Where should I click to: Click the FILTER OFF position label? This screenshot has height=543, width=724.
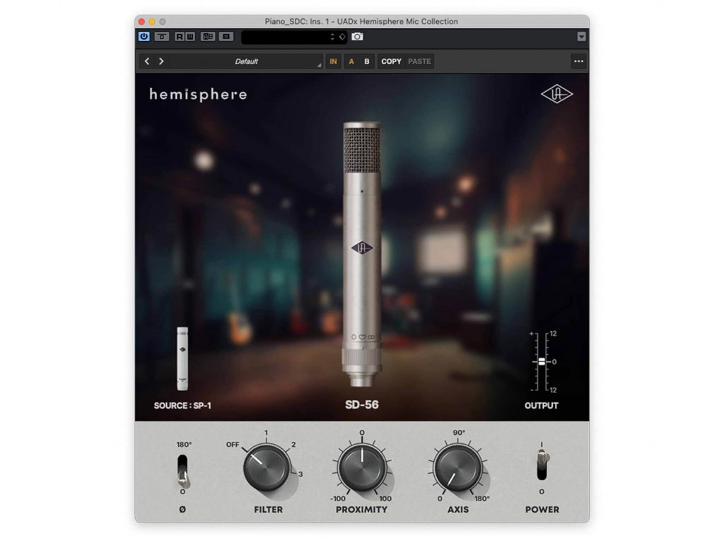pos(232,445)
